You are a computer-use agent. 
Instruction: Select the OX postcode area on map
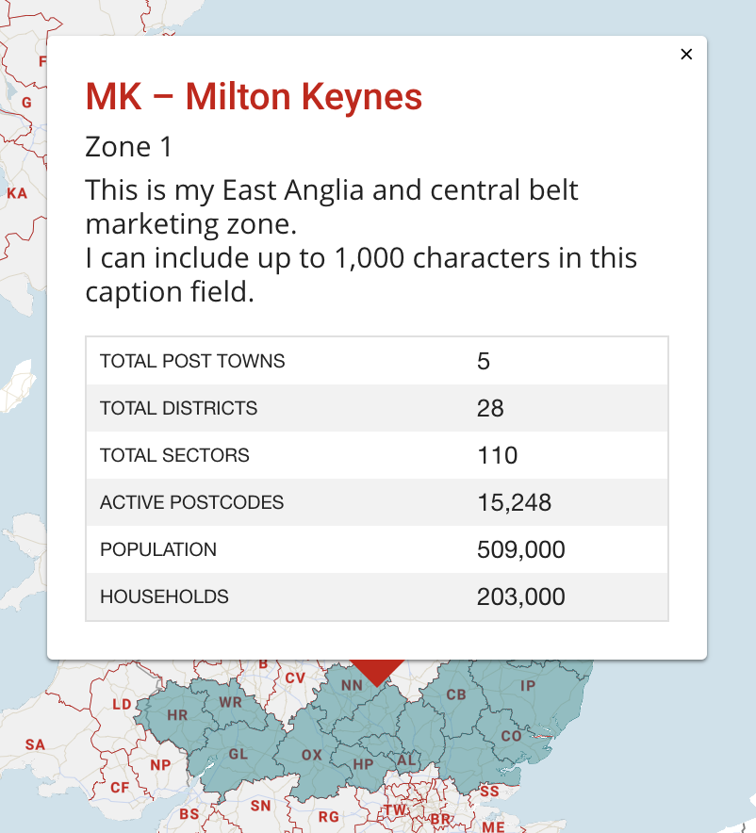[x=312, y=755]
